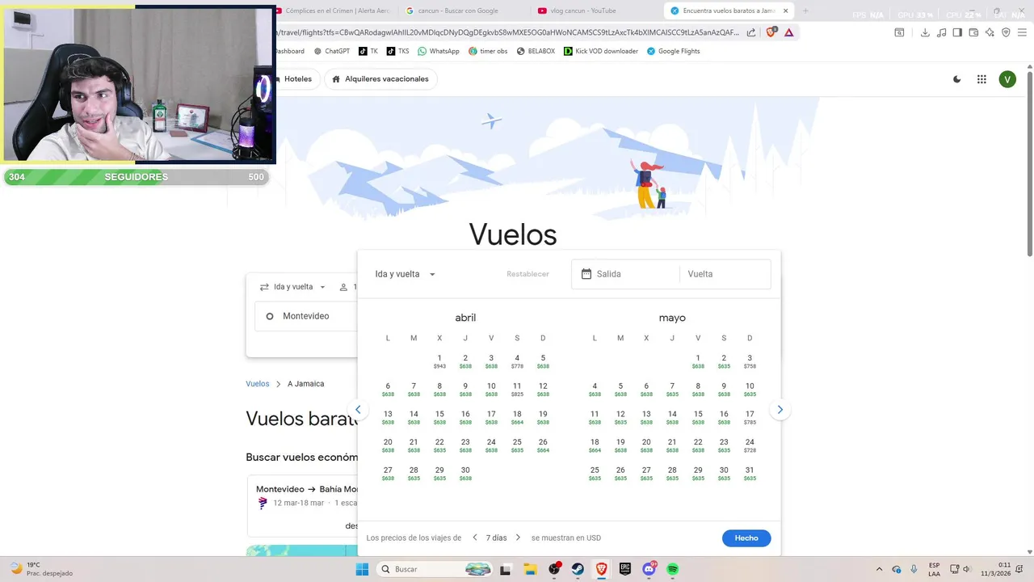Image resolution: width=1034 pixels, height=582 pixels.
Task: Open the browser downloads icon
Action: pyautogui.click(x=925, y=32)
